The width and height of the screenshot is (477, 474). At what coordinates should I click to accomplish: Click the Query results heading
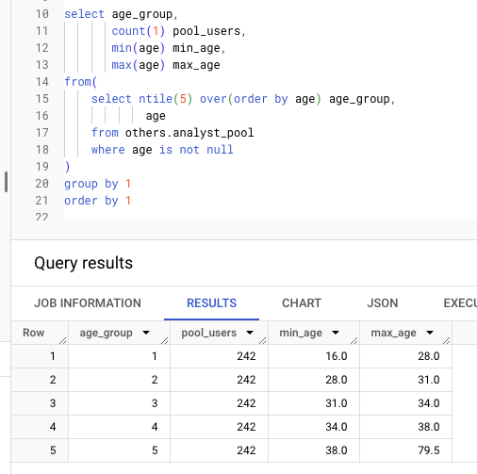click(83, 263)
